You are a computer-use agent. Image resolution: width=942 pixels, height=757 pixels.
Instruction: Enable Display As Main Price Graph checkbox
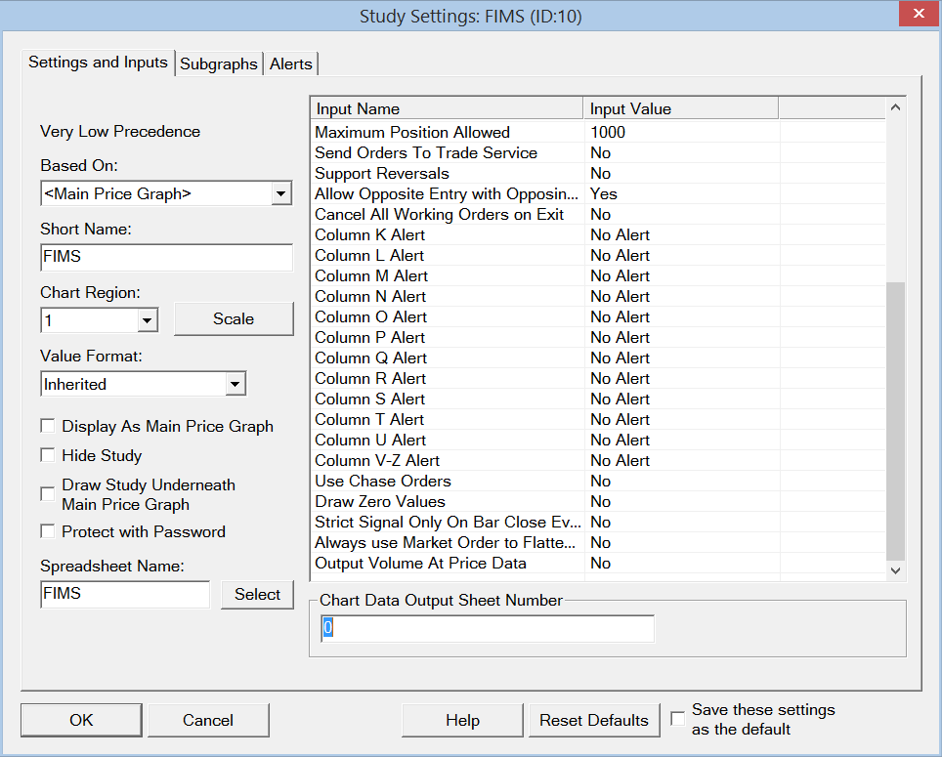47,426
